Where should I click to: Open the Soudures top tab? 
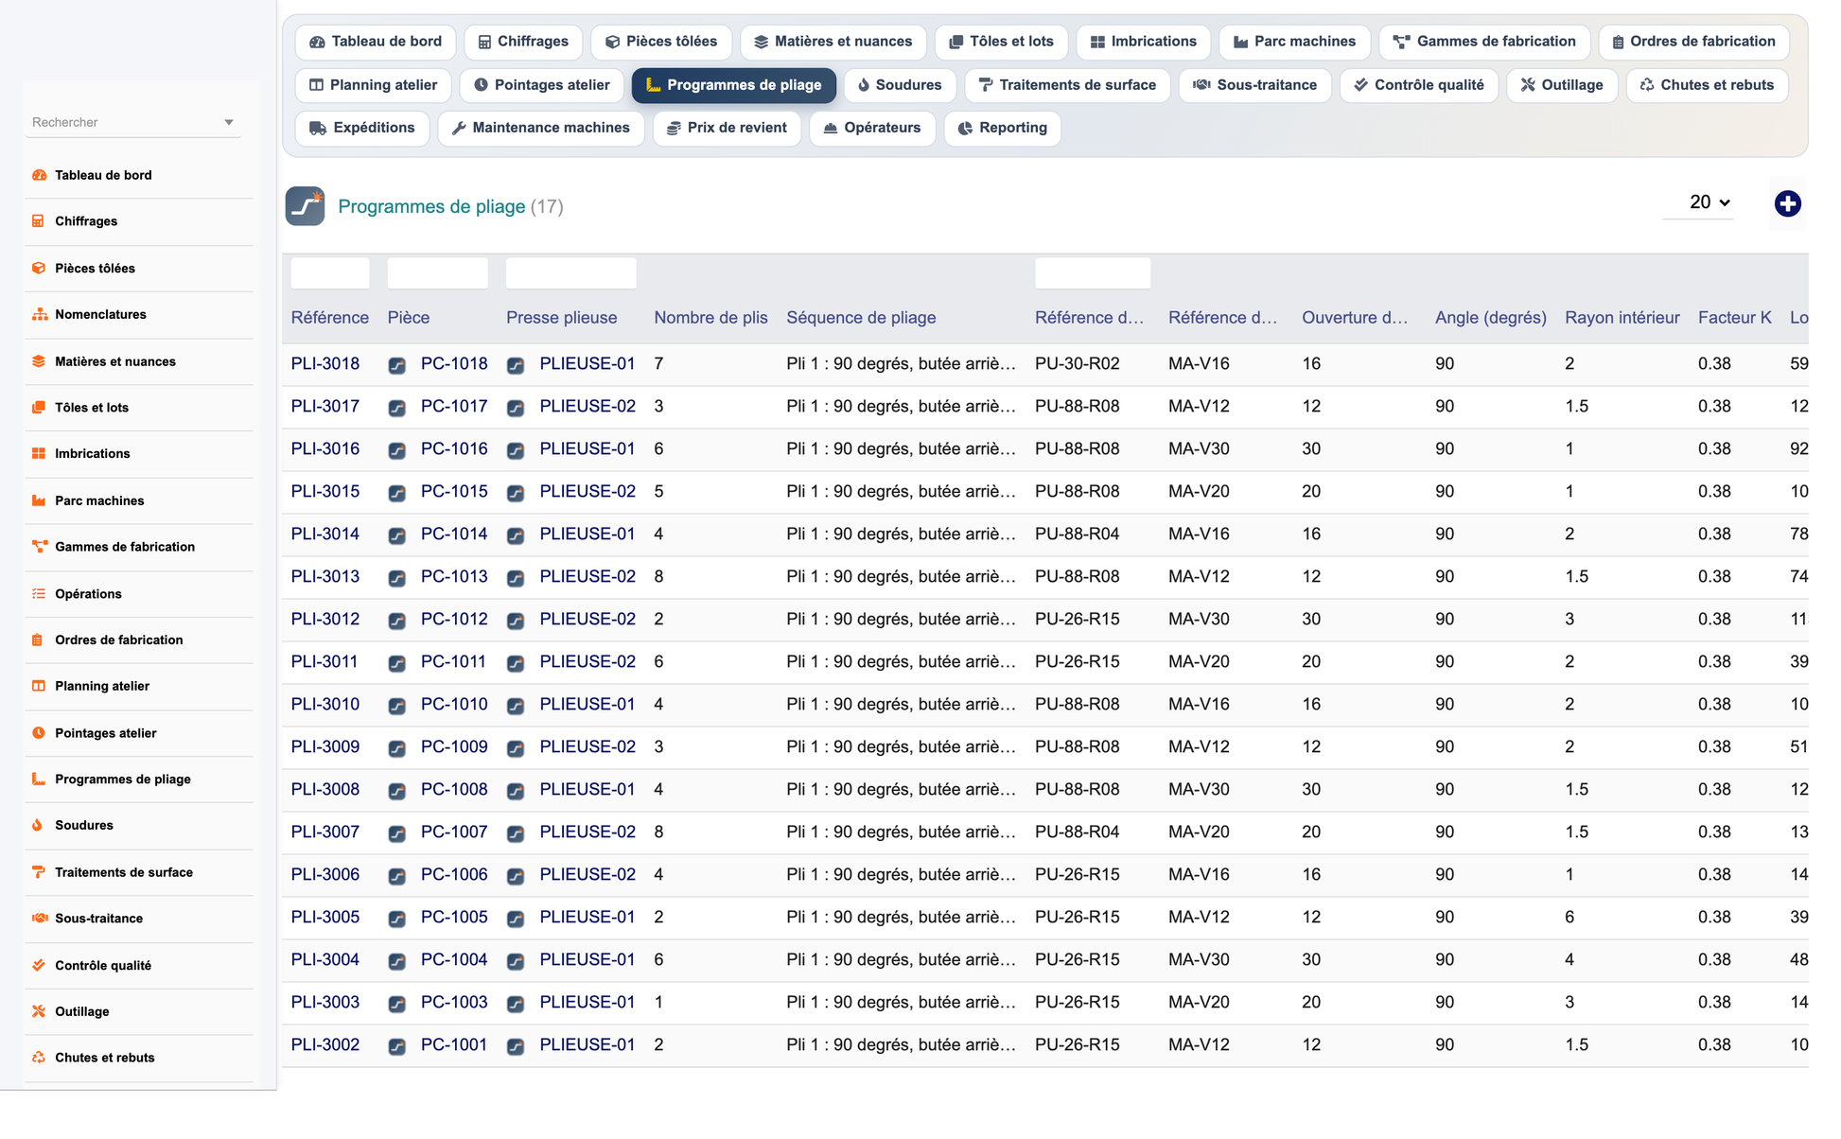[x=900, y=85]
